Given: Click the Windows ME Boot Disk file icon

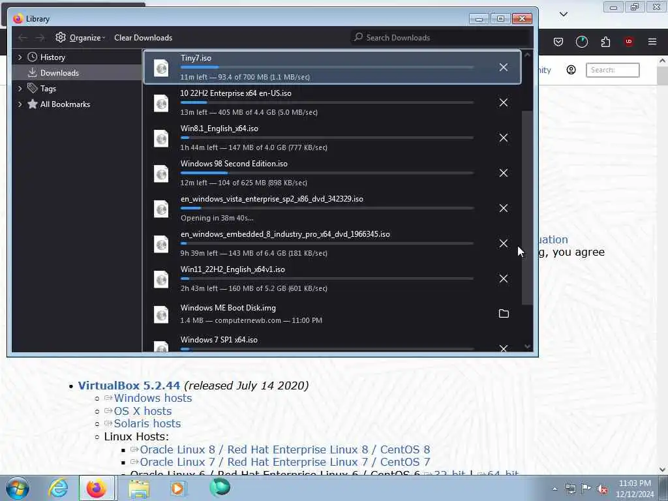Looking at the screenshot, I should (x=161, y=314).
